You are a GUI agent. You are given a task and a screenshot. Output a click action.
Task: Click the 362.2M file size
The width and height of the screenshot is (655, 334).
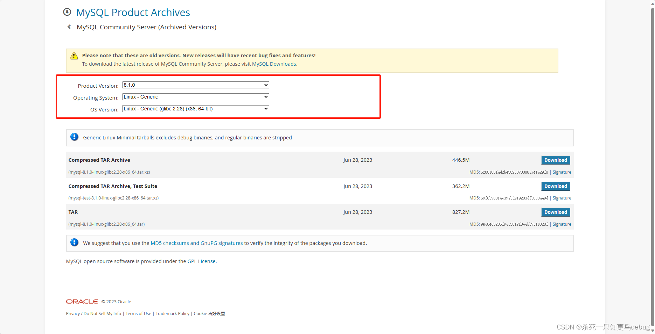(x=461, y=186)
